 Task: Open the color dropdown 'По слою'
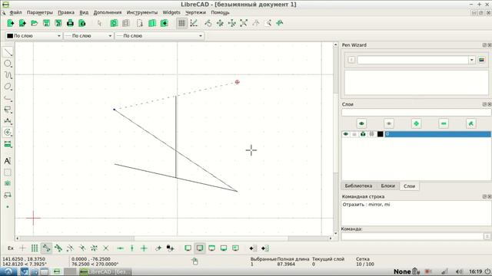click(x=34, y=36)
